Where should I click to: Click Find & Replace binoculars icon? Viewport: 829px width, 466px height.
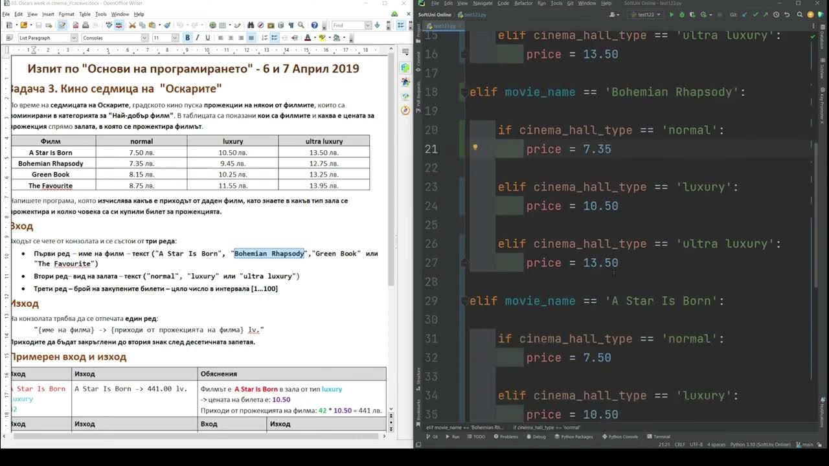tap(250, 25)
